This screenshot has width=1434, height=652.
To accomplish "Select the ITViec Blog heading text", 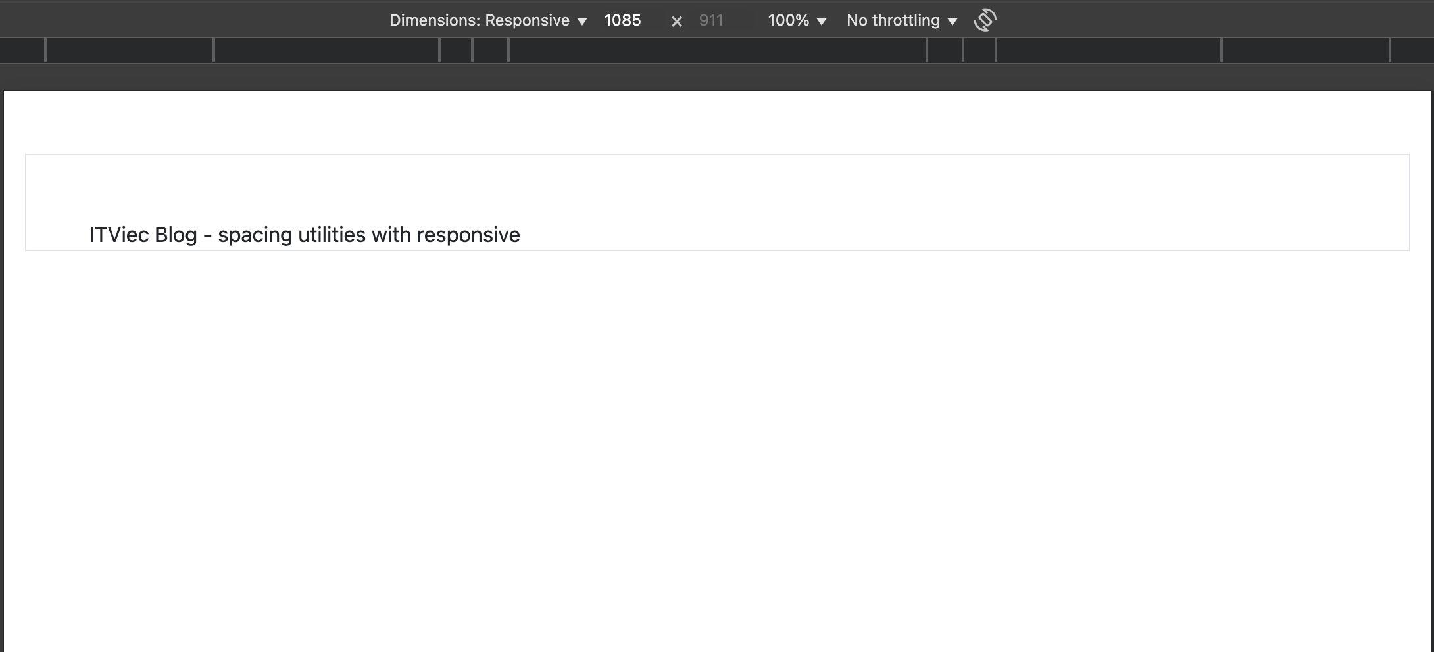I will [305, 235].
